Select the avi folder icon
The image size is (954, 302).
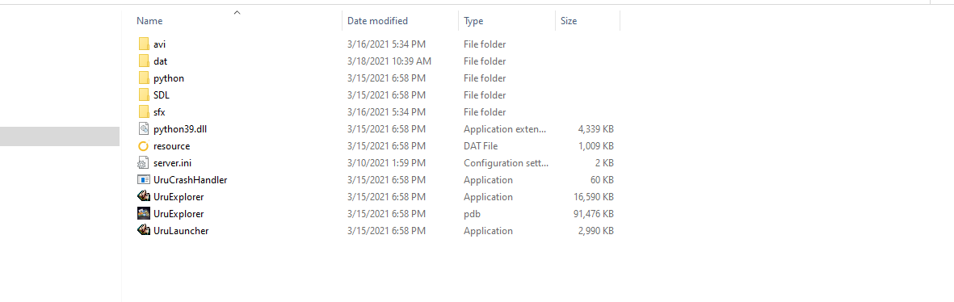144,44
